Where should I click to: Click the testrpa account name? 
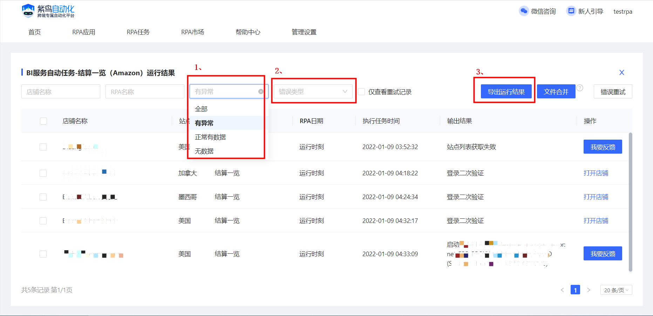623,12
